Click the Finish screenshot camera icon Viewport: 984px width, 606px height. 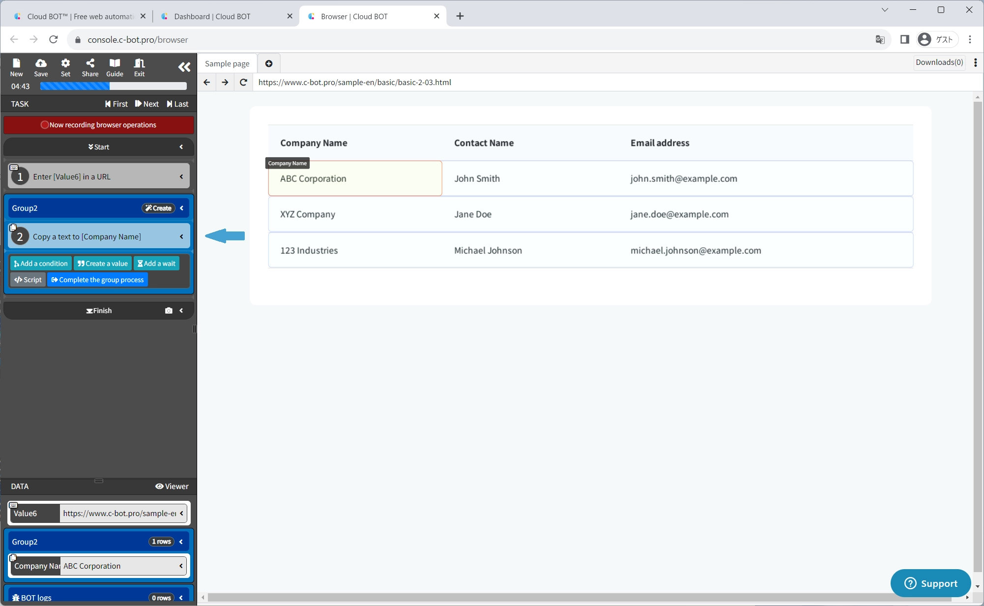click(169, 311)
